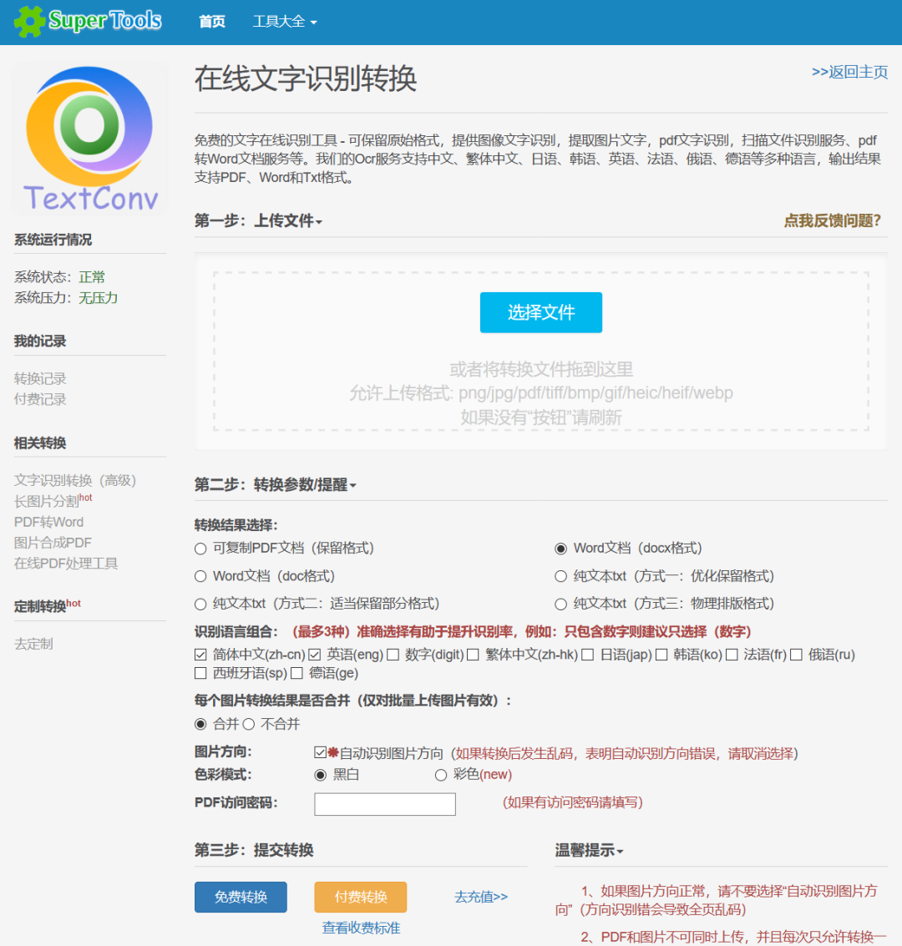
Task: Focus the PDF访问密码 input field
Action: [x=385, y=804]
